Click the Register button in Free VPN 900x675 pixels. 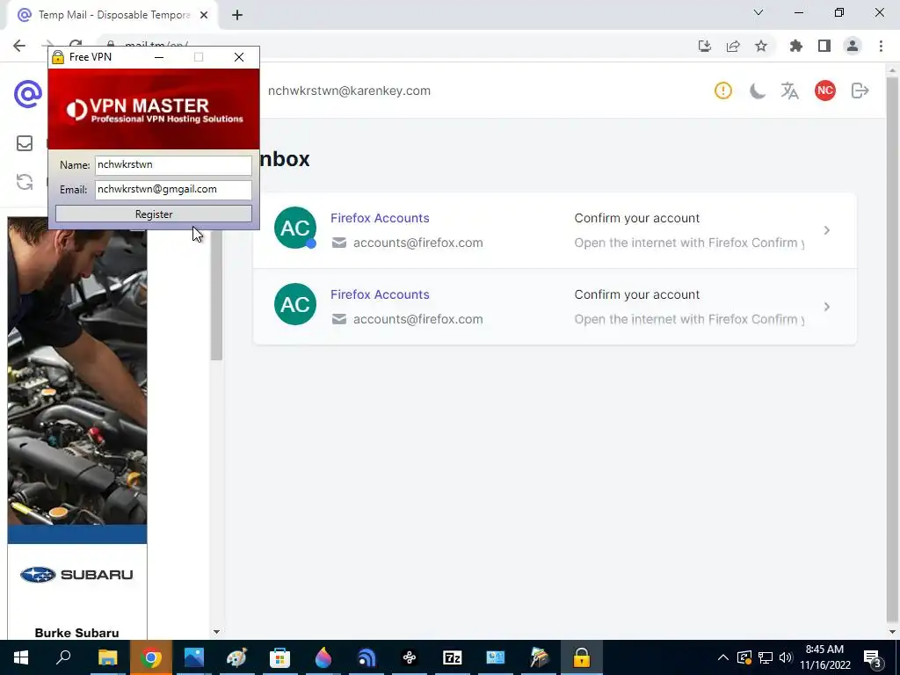(x=153, y=214)
